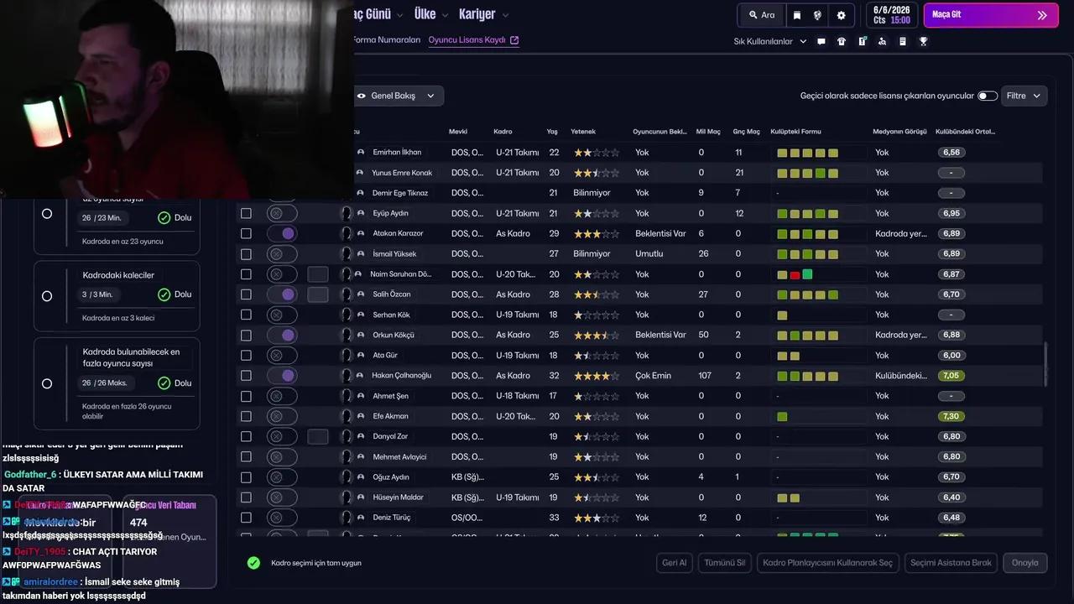Click the empty slot box beside Danyal Zor
Viewport: 1074px width, 604px height.
pos(318,436)
